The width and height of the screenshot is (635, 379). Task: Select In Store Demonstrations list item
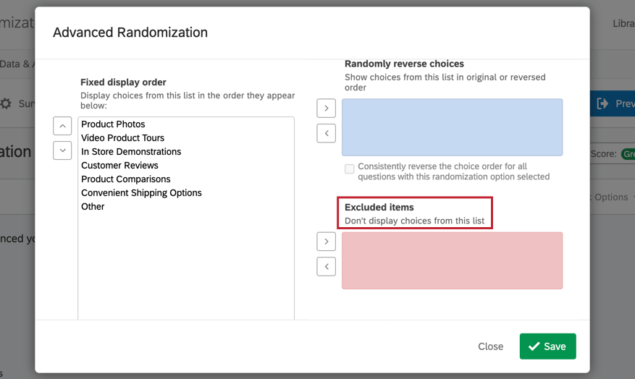131,152
